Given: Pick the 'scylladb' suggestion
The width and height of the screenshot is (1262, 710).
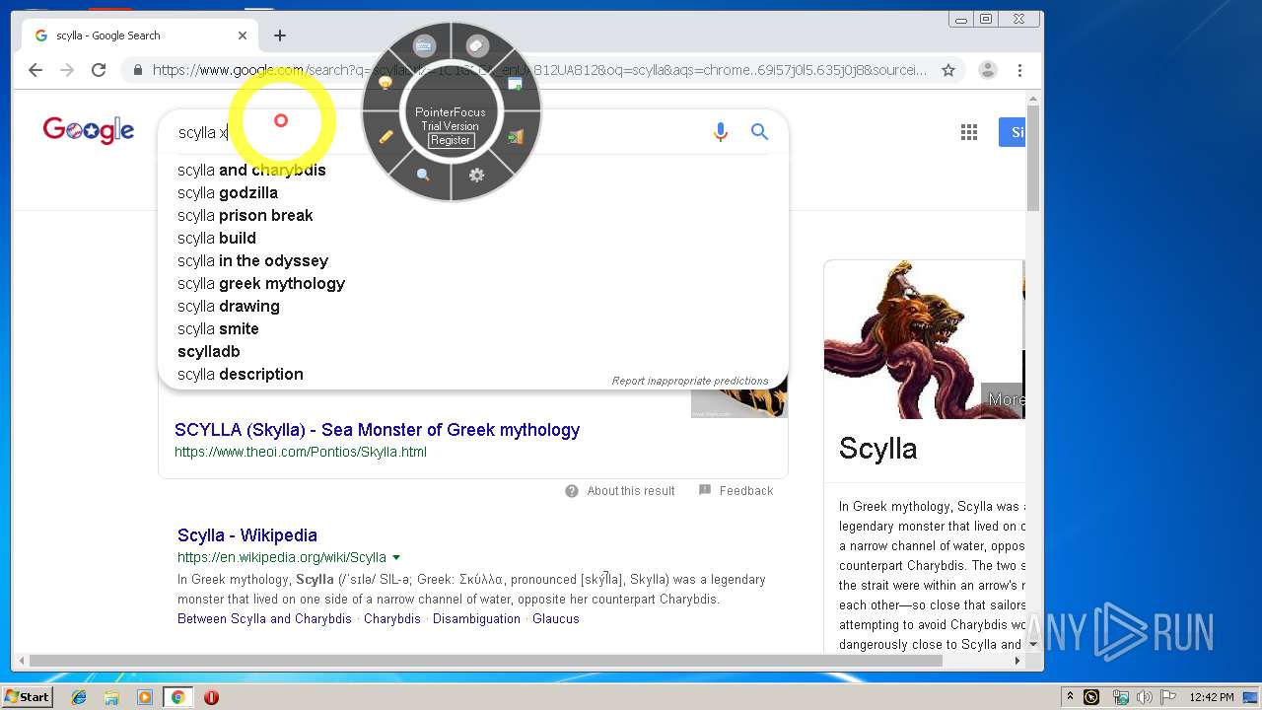Looking at the screenshot, I should [209, 351].
